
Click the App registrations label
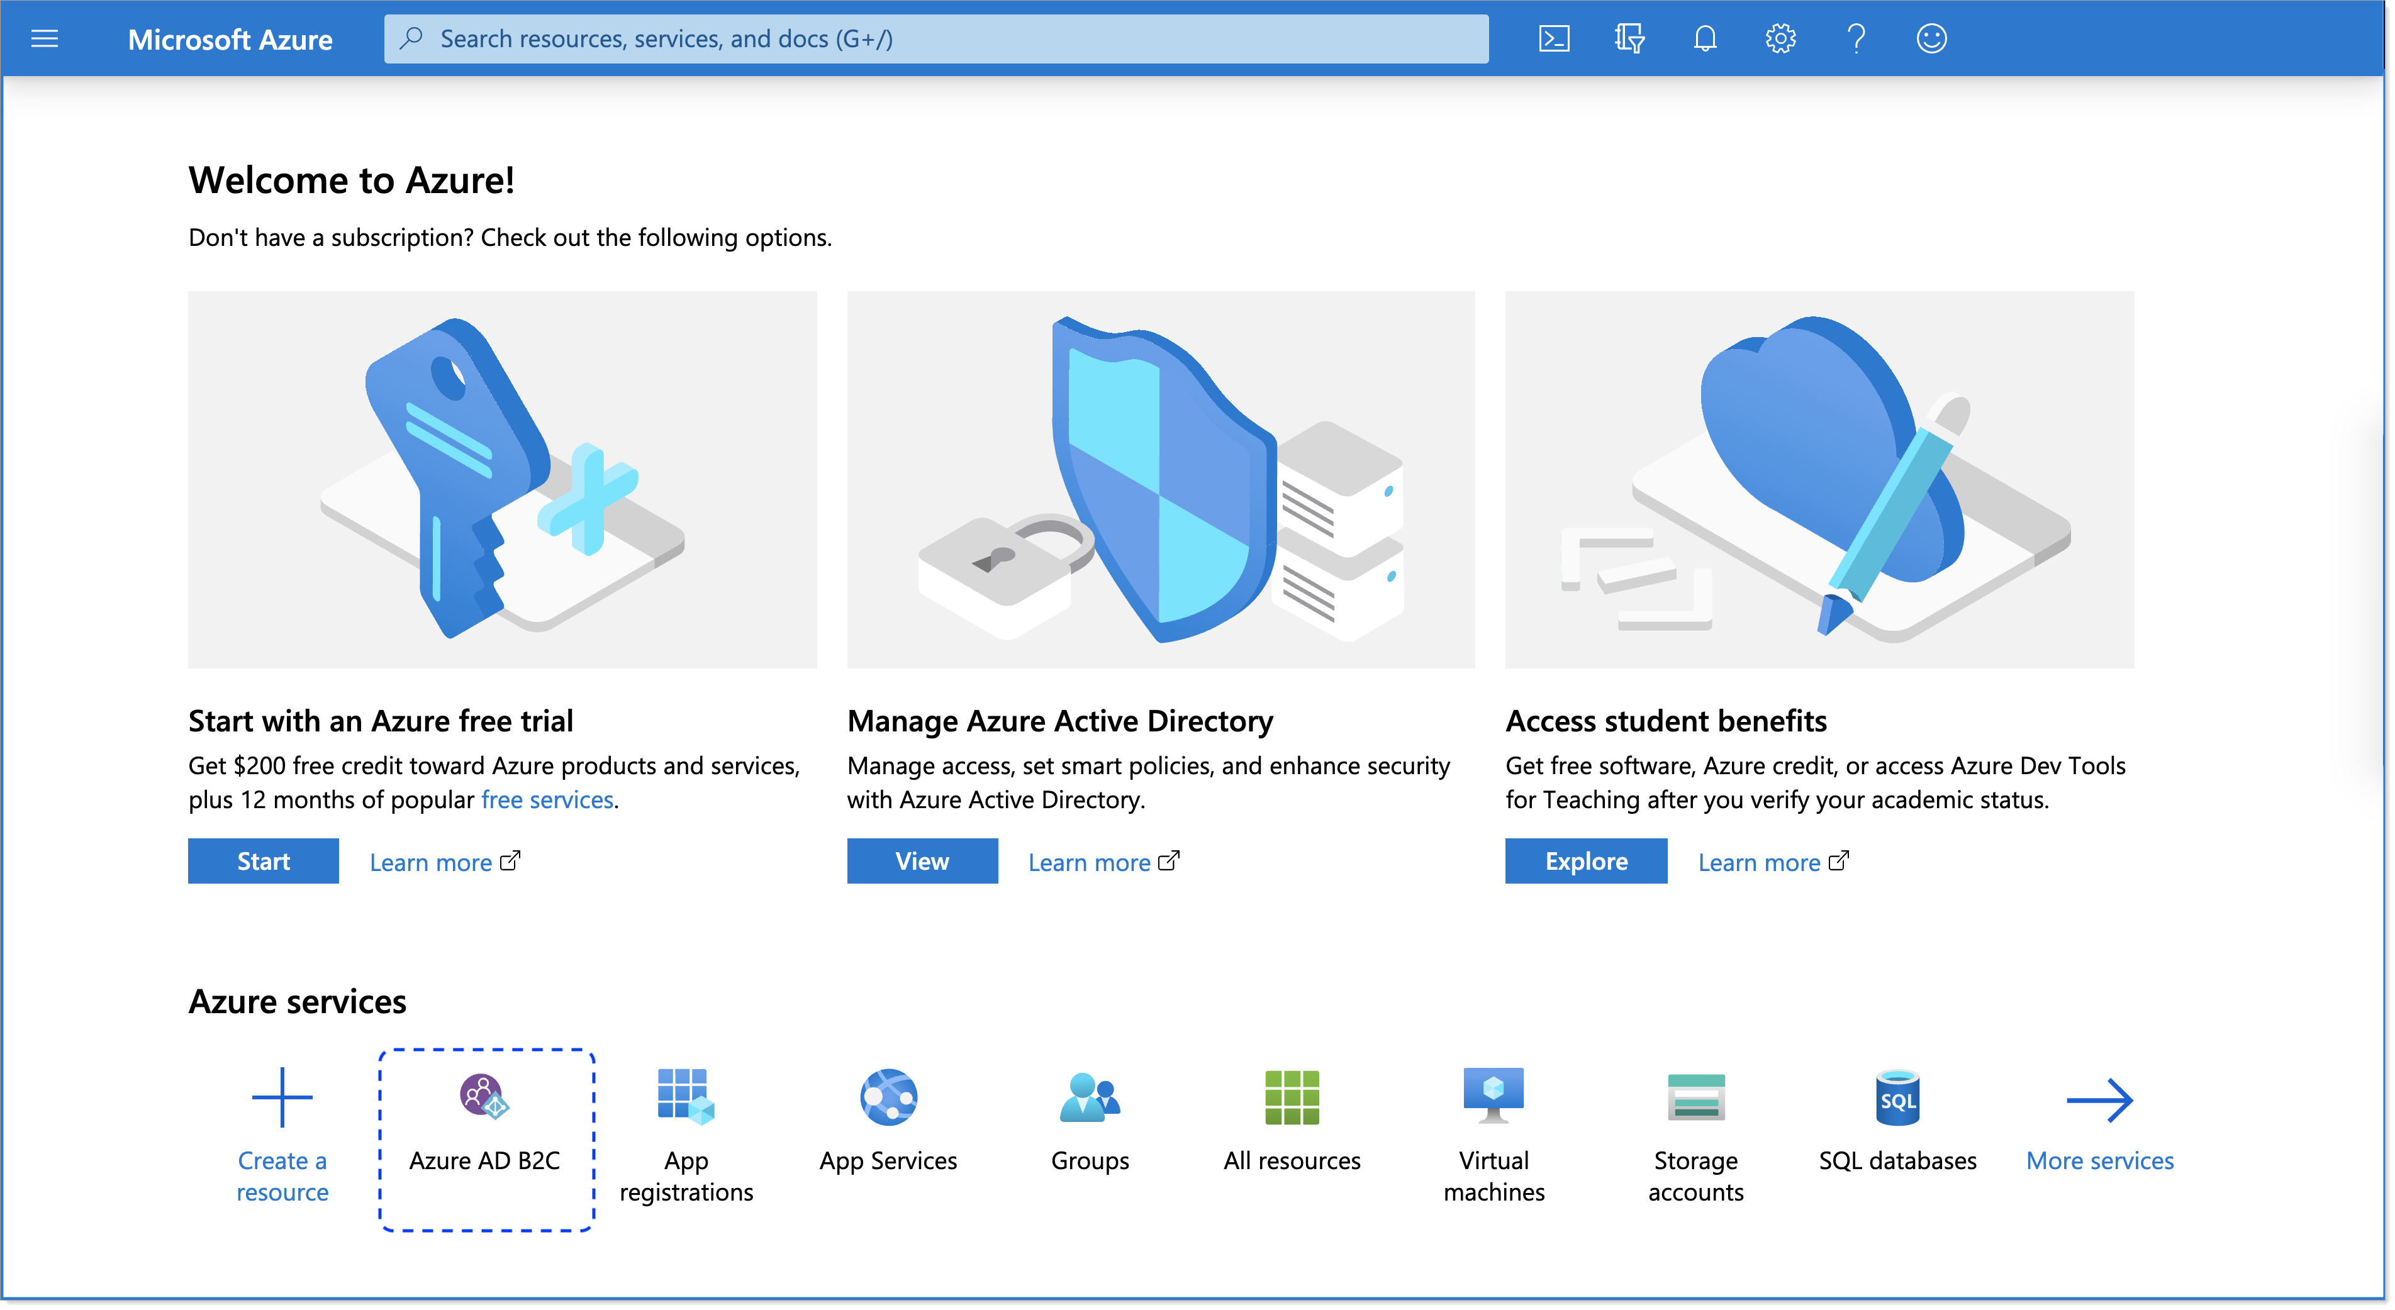tap(686, 1176)
